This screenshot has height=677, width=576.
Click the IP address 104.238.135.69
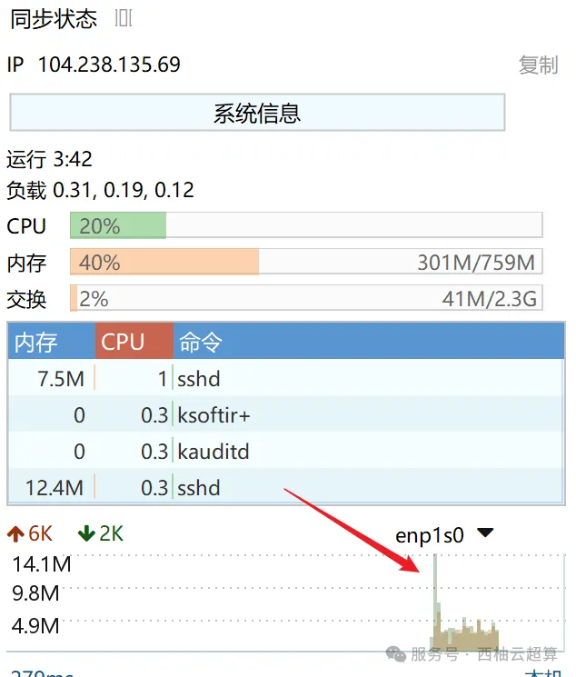pos(109,65)
